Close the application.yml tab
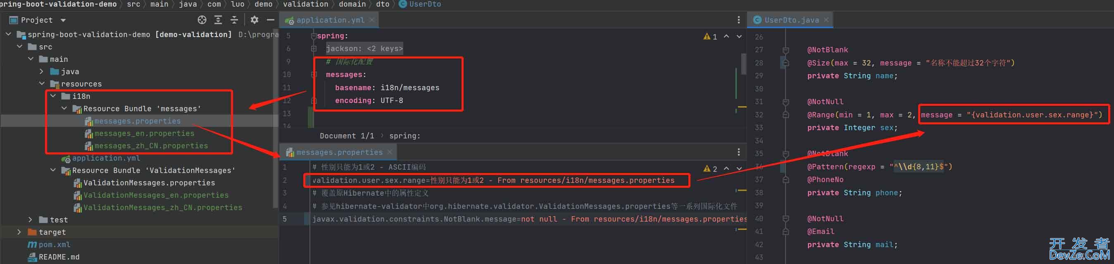Image resolution: width=1114 pixels, height=264 pixels. point(372,20)
